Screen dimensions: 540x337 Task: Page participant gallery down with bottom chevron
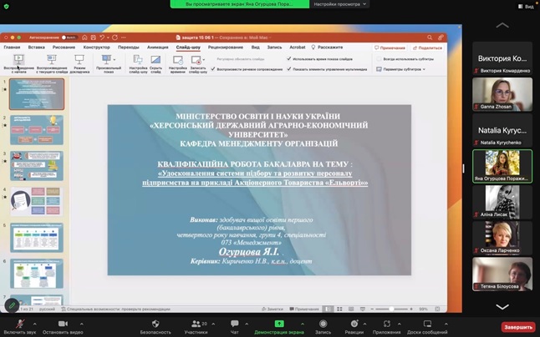coord(502,306)
